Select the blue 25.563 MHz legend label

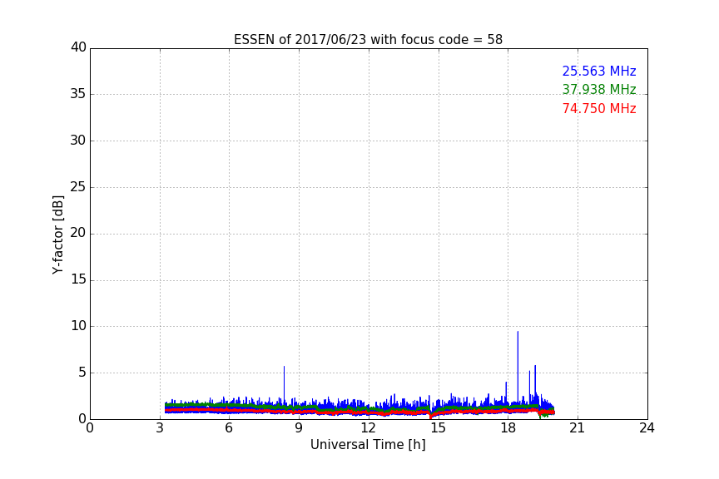[599, 71]
